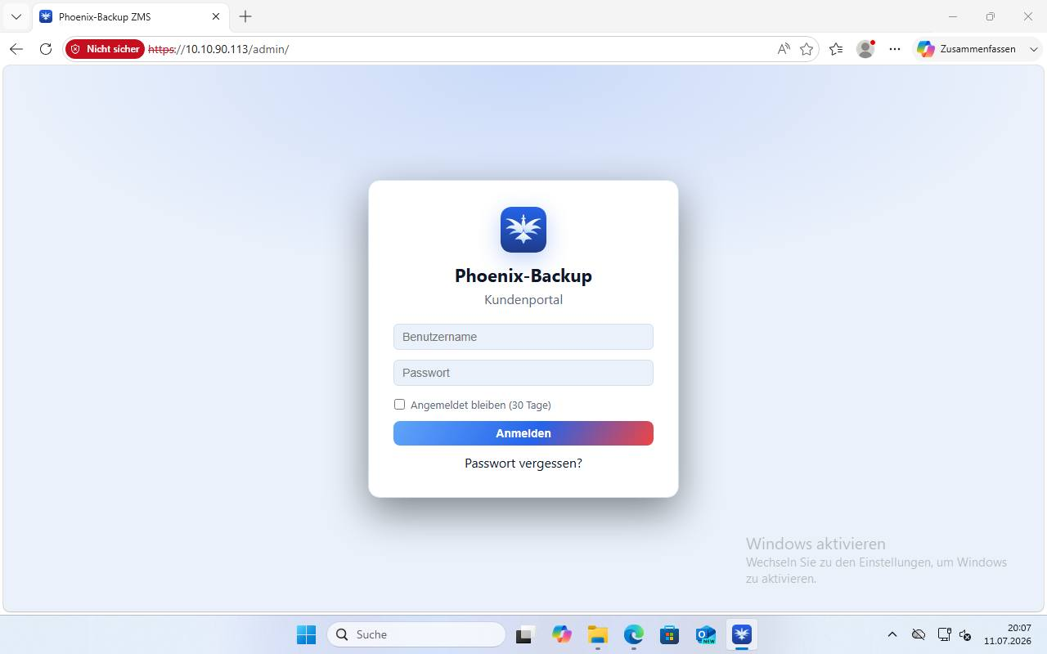Click the taskbar Suche search box
This screenshot has height=654, width=1047.
[416, 634]
